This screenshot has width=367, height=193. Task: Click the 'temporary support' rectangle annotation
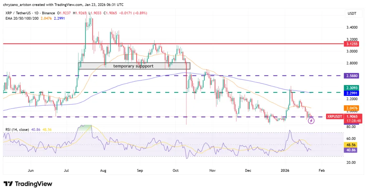(x=134, y=66)
